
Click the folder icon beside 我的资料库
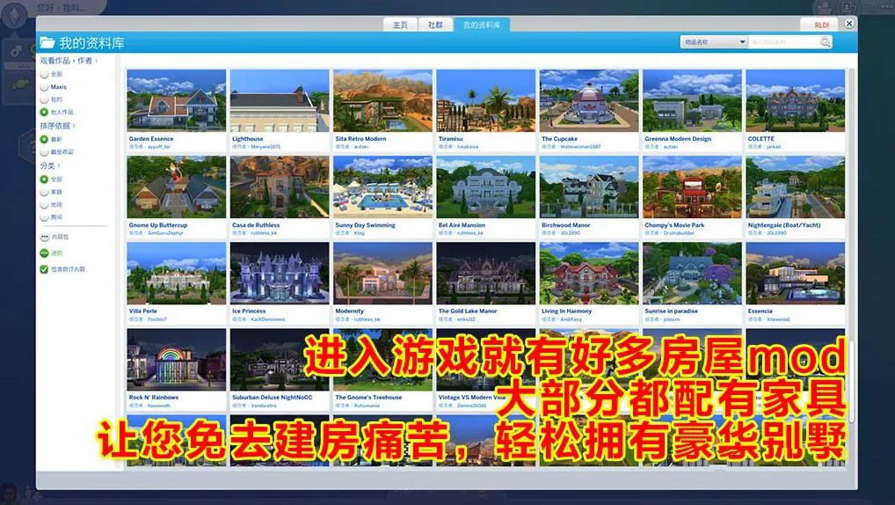[x=47, y=42]
